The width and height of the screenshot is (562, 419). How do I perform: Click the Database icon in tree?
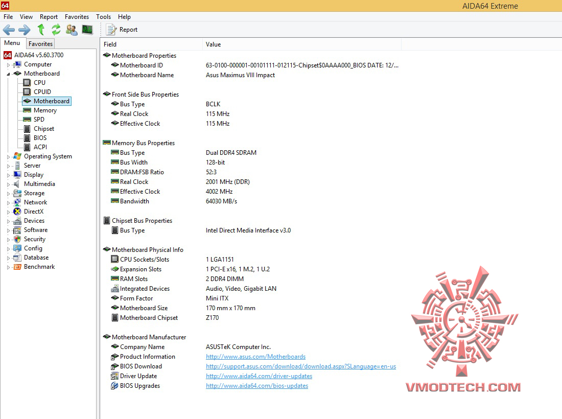17,258
